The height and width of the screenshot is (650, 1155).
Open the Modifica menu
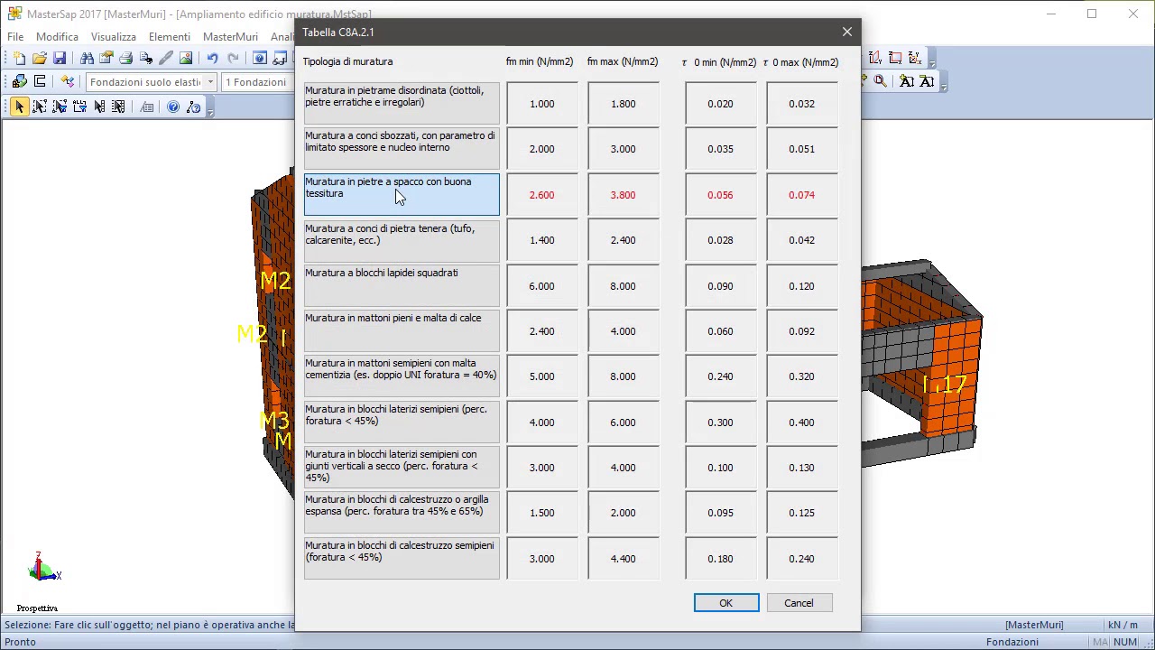57,37
